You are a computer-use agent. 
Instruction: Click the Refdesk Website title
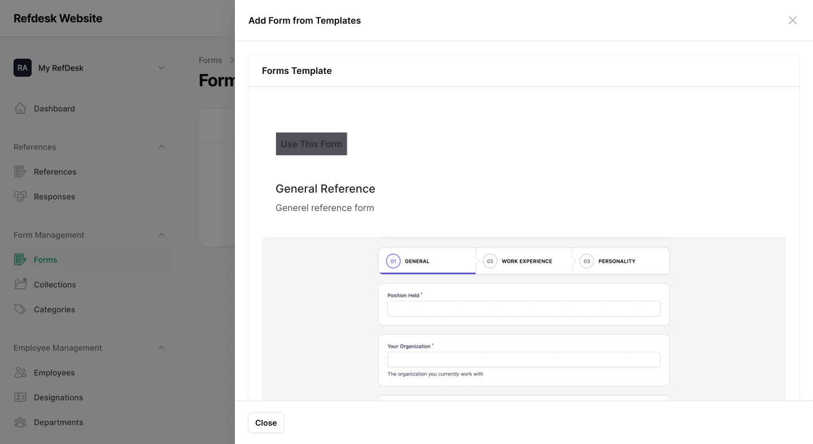pyautogui.click(x=58, y=18)
